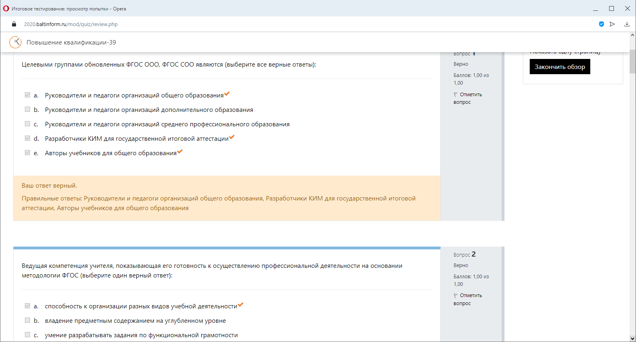Click window title Итоговое тестирование: просмотр попытки
Image resolution: width=636 pixels, height=342 pixels.
click(x=69, y=9)
